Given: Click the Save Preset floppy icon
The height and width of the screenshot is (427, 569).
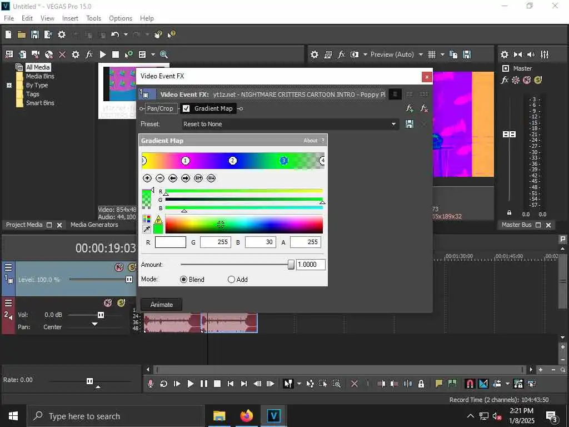Looking at the screenshot, I should point(410,124).
